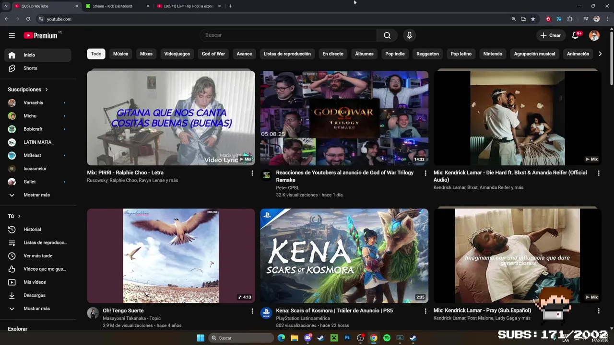Screen dimensions: 614x345
Task: Select the Reggaeton filter chip
Action: tap(427, 54)
